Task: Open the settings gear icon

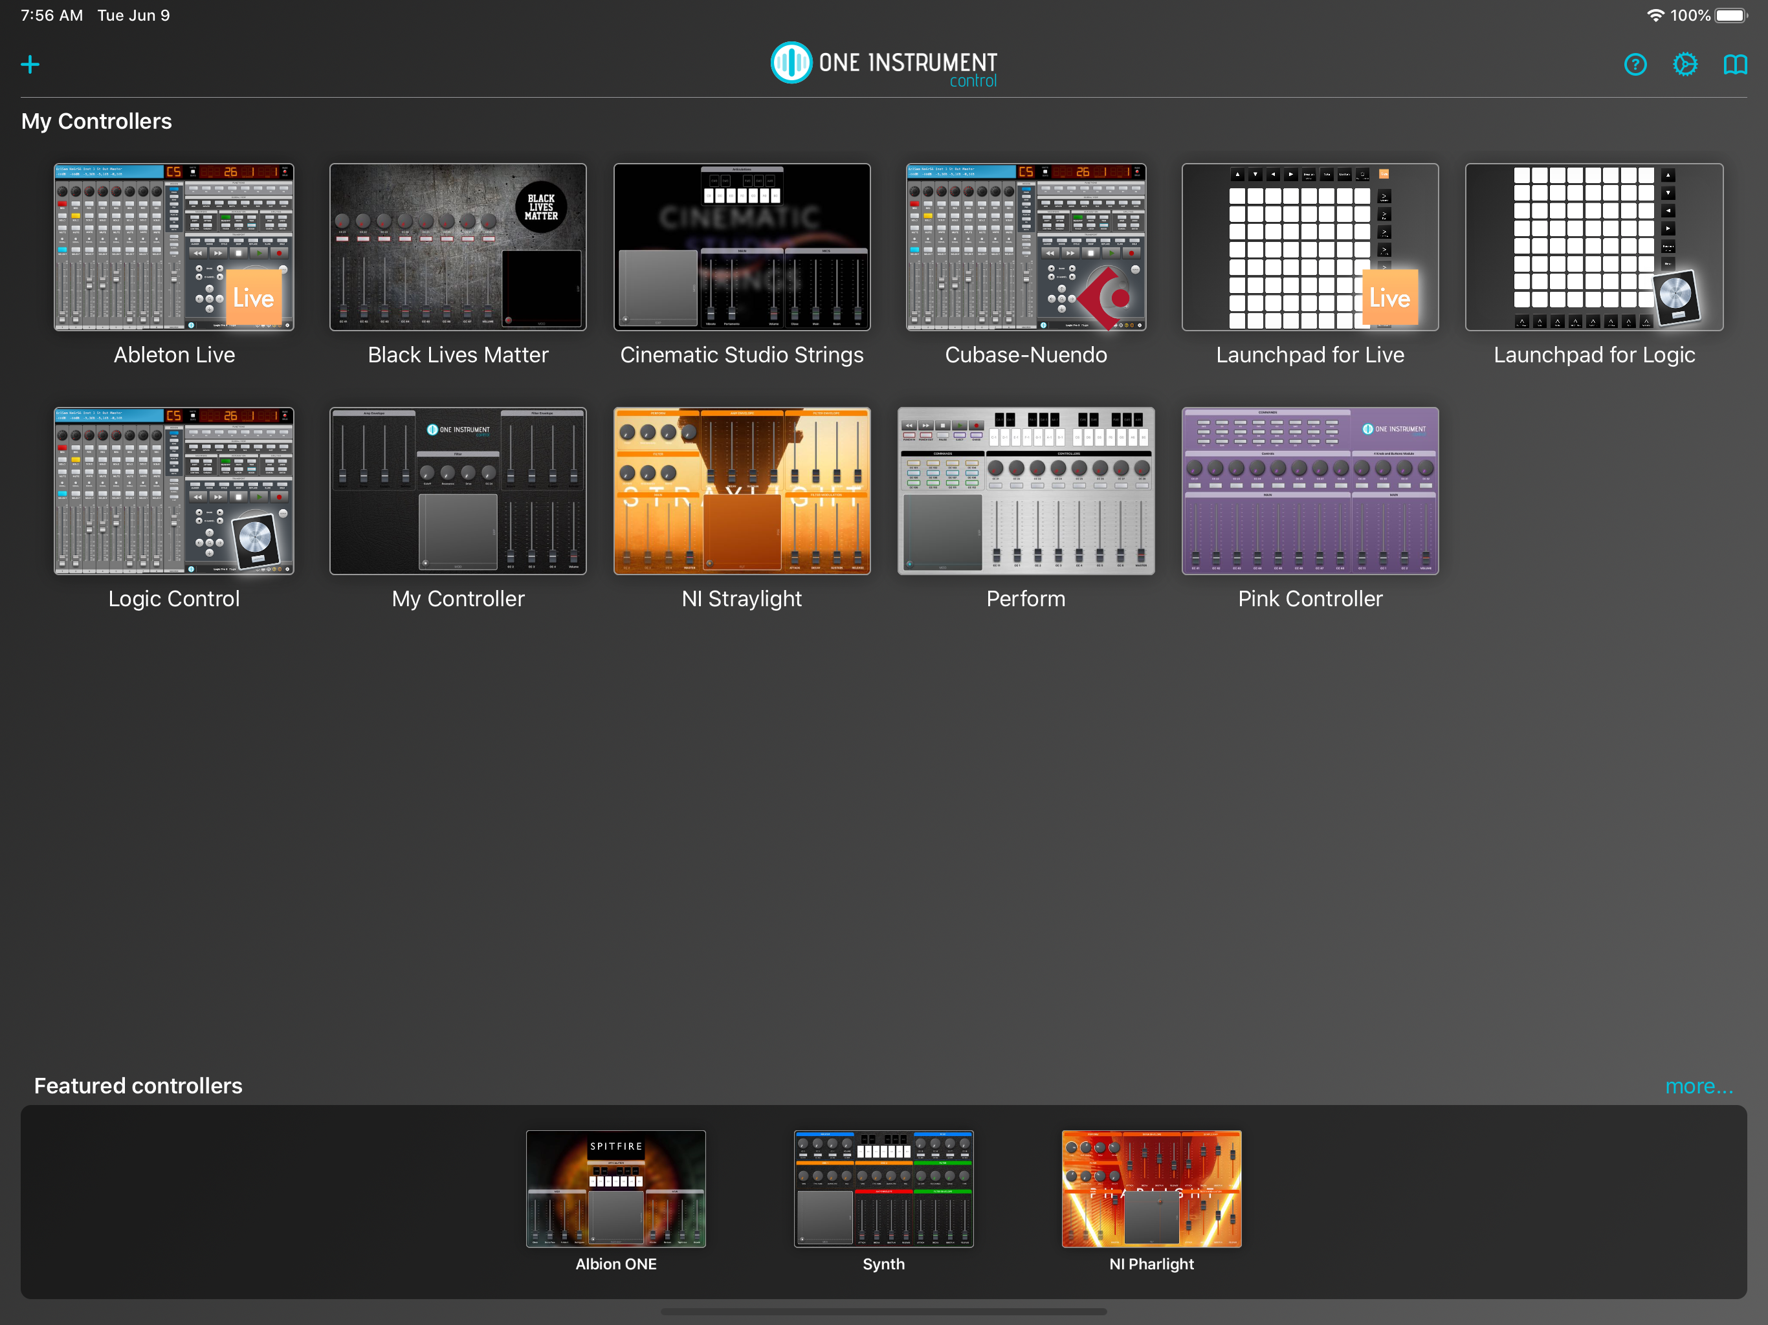Action: 1685,64
